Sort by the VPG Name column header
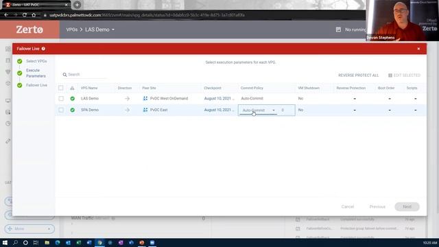The width and height of the screenshot is (439, 247). pyautogui.click(x=89, y=88)
